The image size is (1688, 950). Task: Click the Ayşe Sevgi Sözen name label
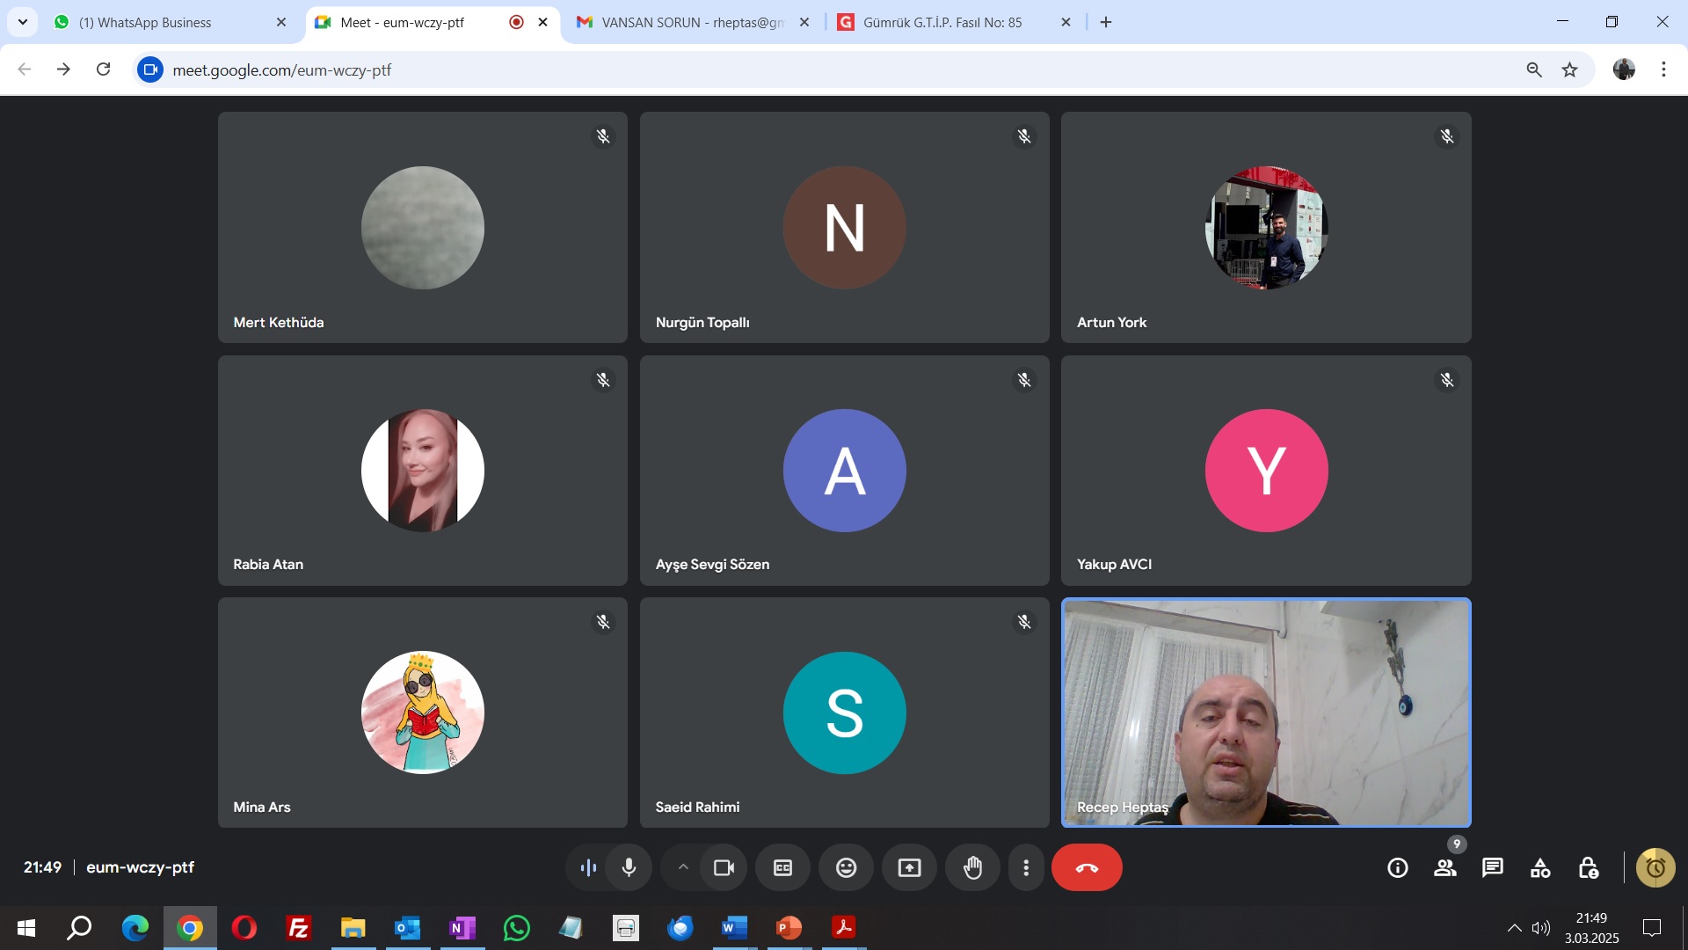pos(712,565)
